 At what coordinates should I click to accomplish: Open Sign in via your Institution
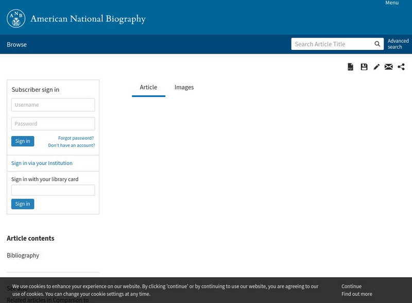(42, 163)
